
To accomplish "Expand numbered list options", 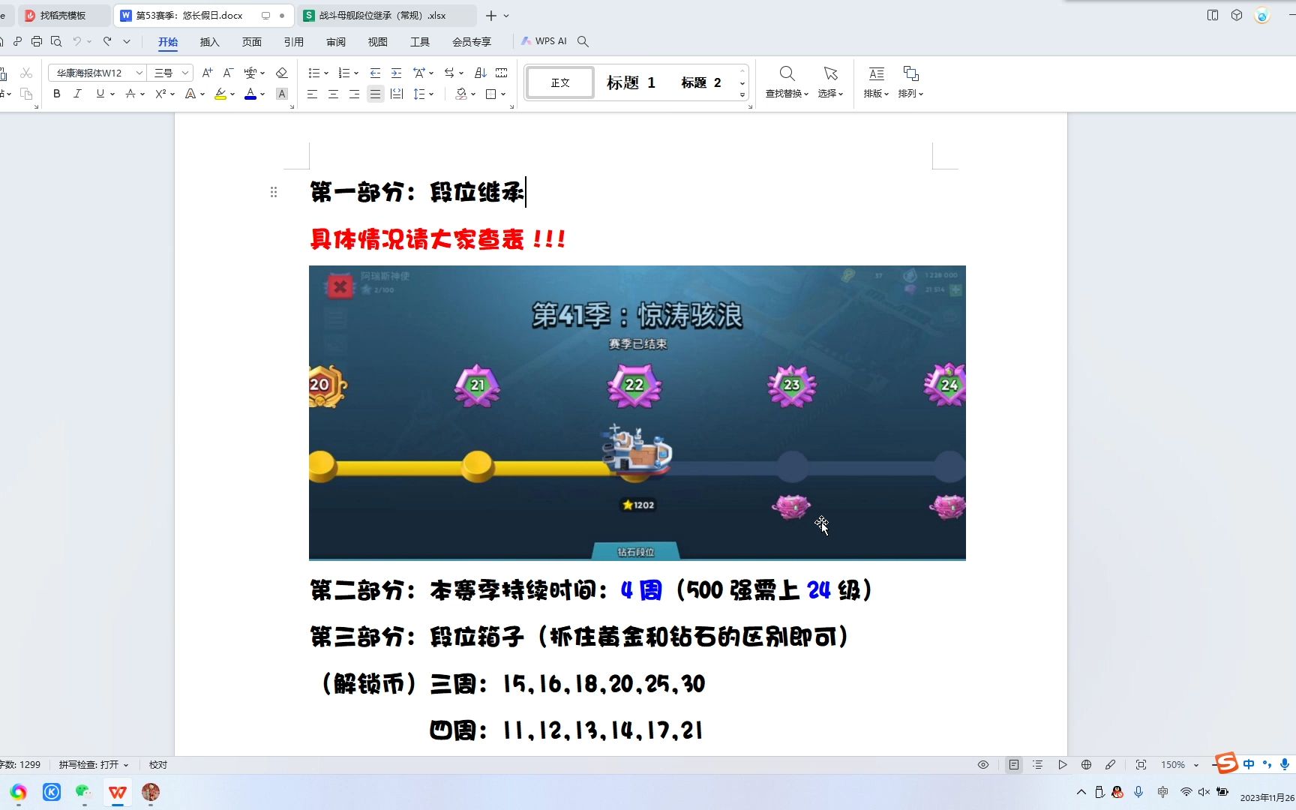I will (355, 73).
